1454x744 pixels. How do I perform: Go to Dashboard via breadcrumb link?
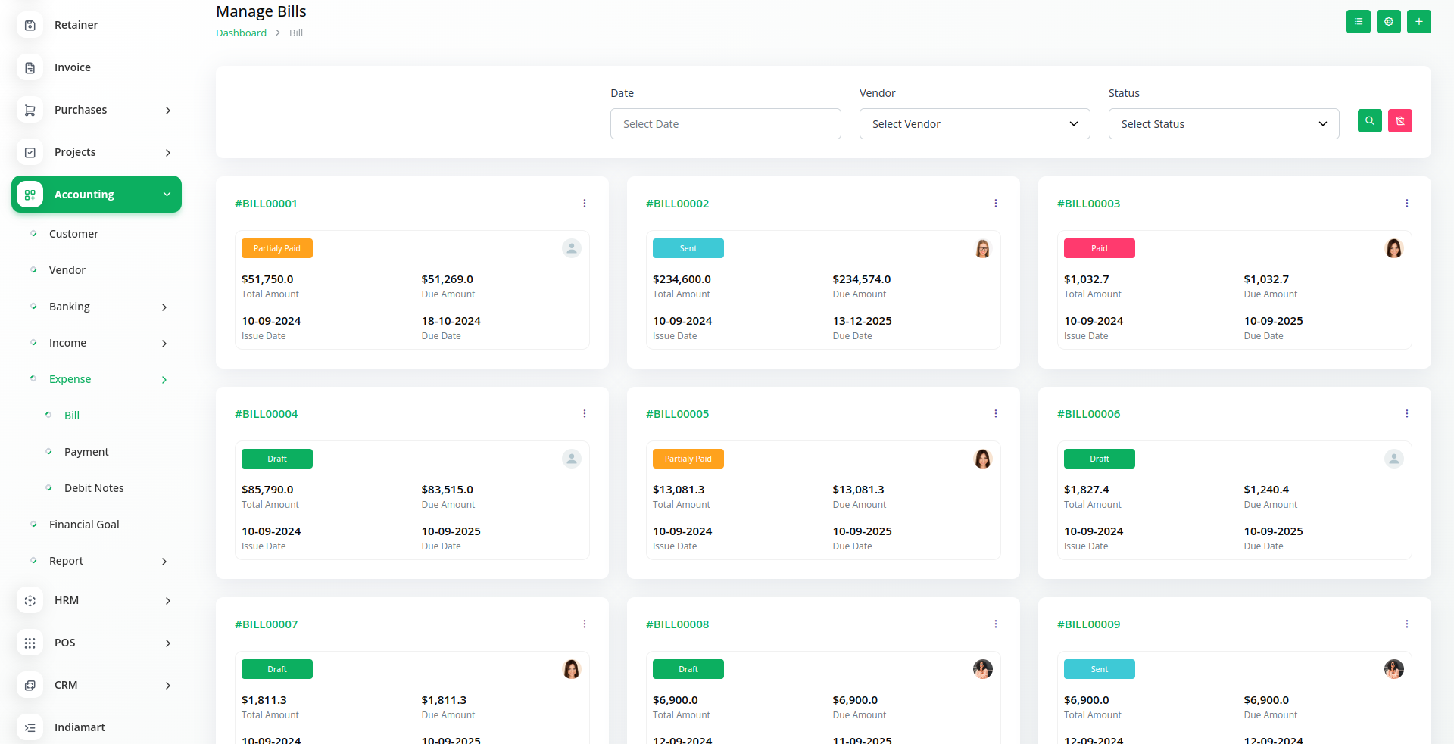241,33
